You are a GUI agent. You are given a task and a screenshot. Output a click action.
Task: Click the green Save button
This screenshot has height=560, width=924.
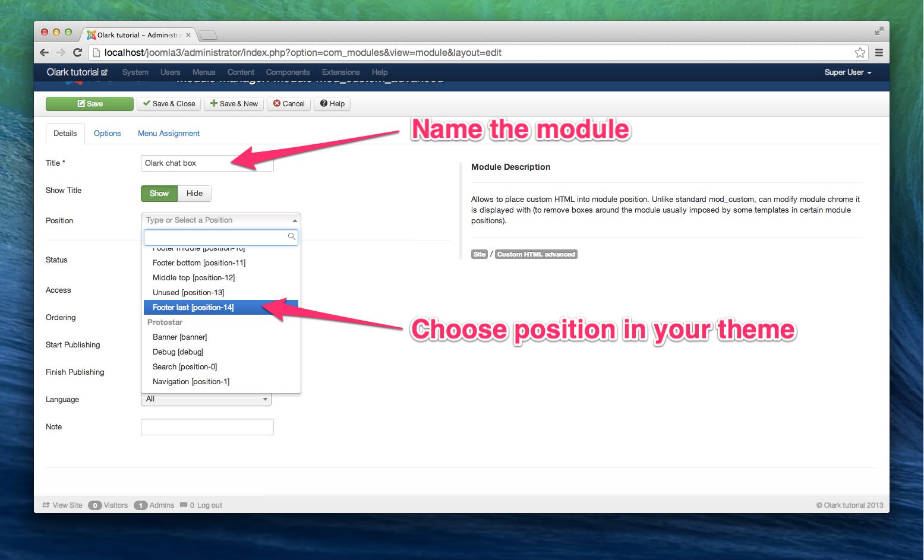point(90,104)
